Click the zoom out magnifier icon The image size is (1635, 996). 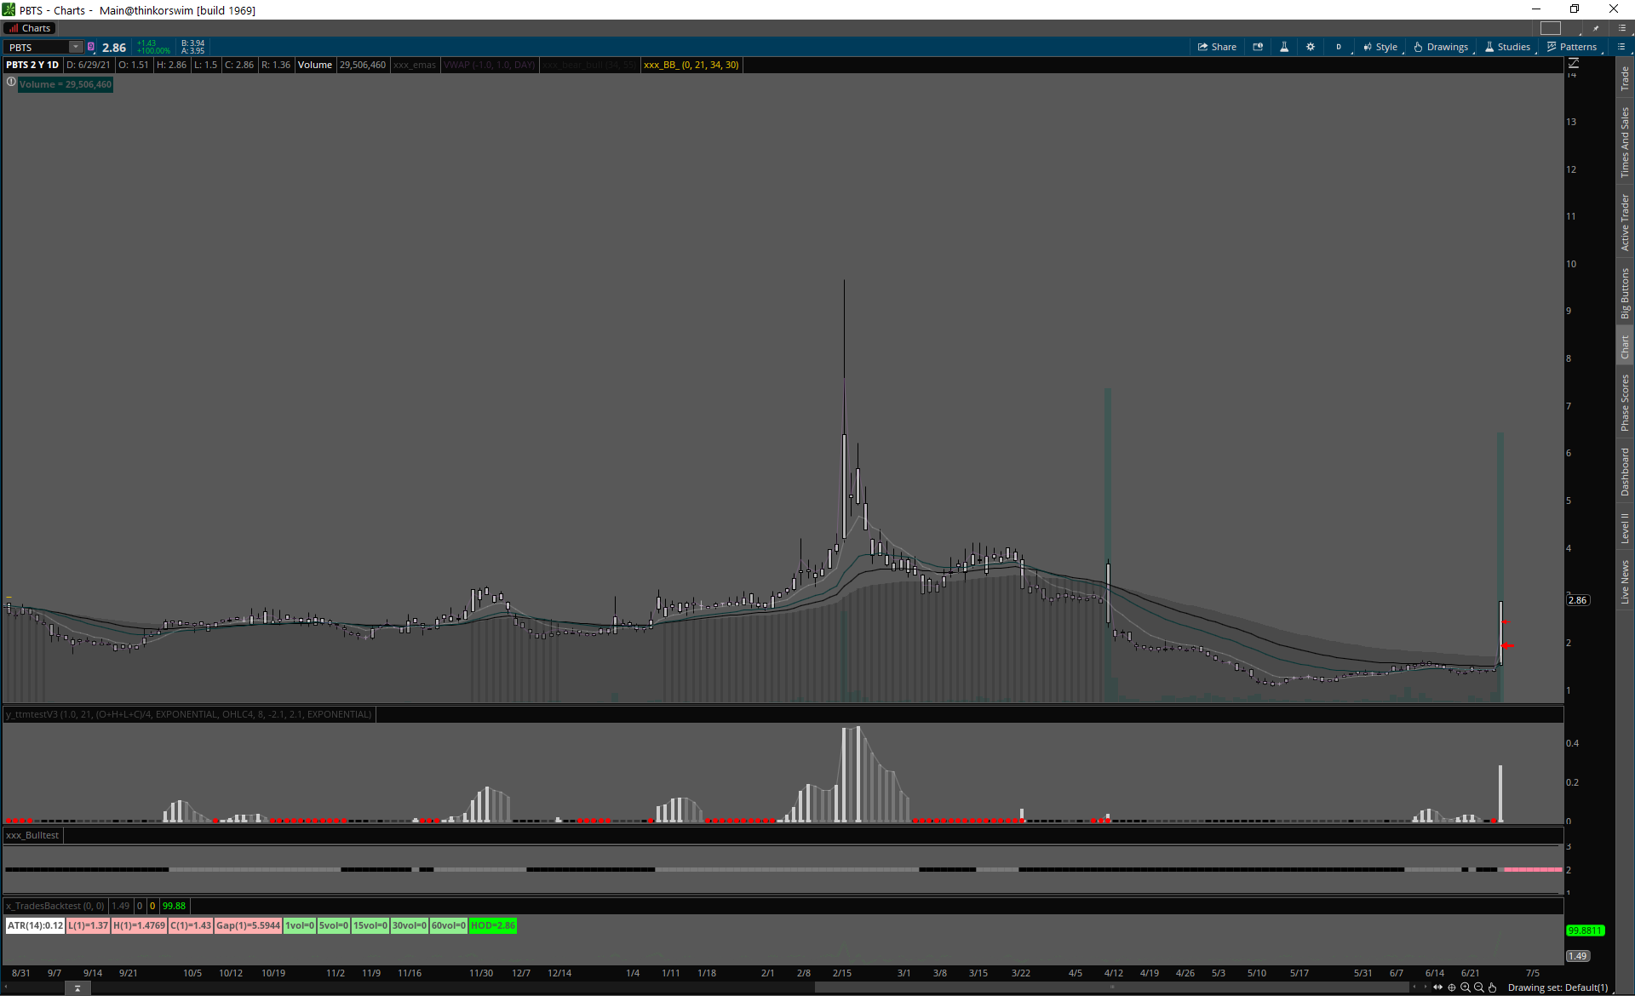tap(1479, 987)
